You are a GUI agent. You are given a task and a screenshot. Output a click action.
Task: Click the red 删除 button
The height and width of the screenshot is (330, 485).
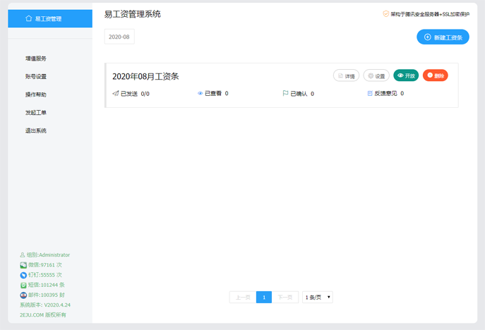[436, 75]
